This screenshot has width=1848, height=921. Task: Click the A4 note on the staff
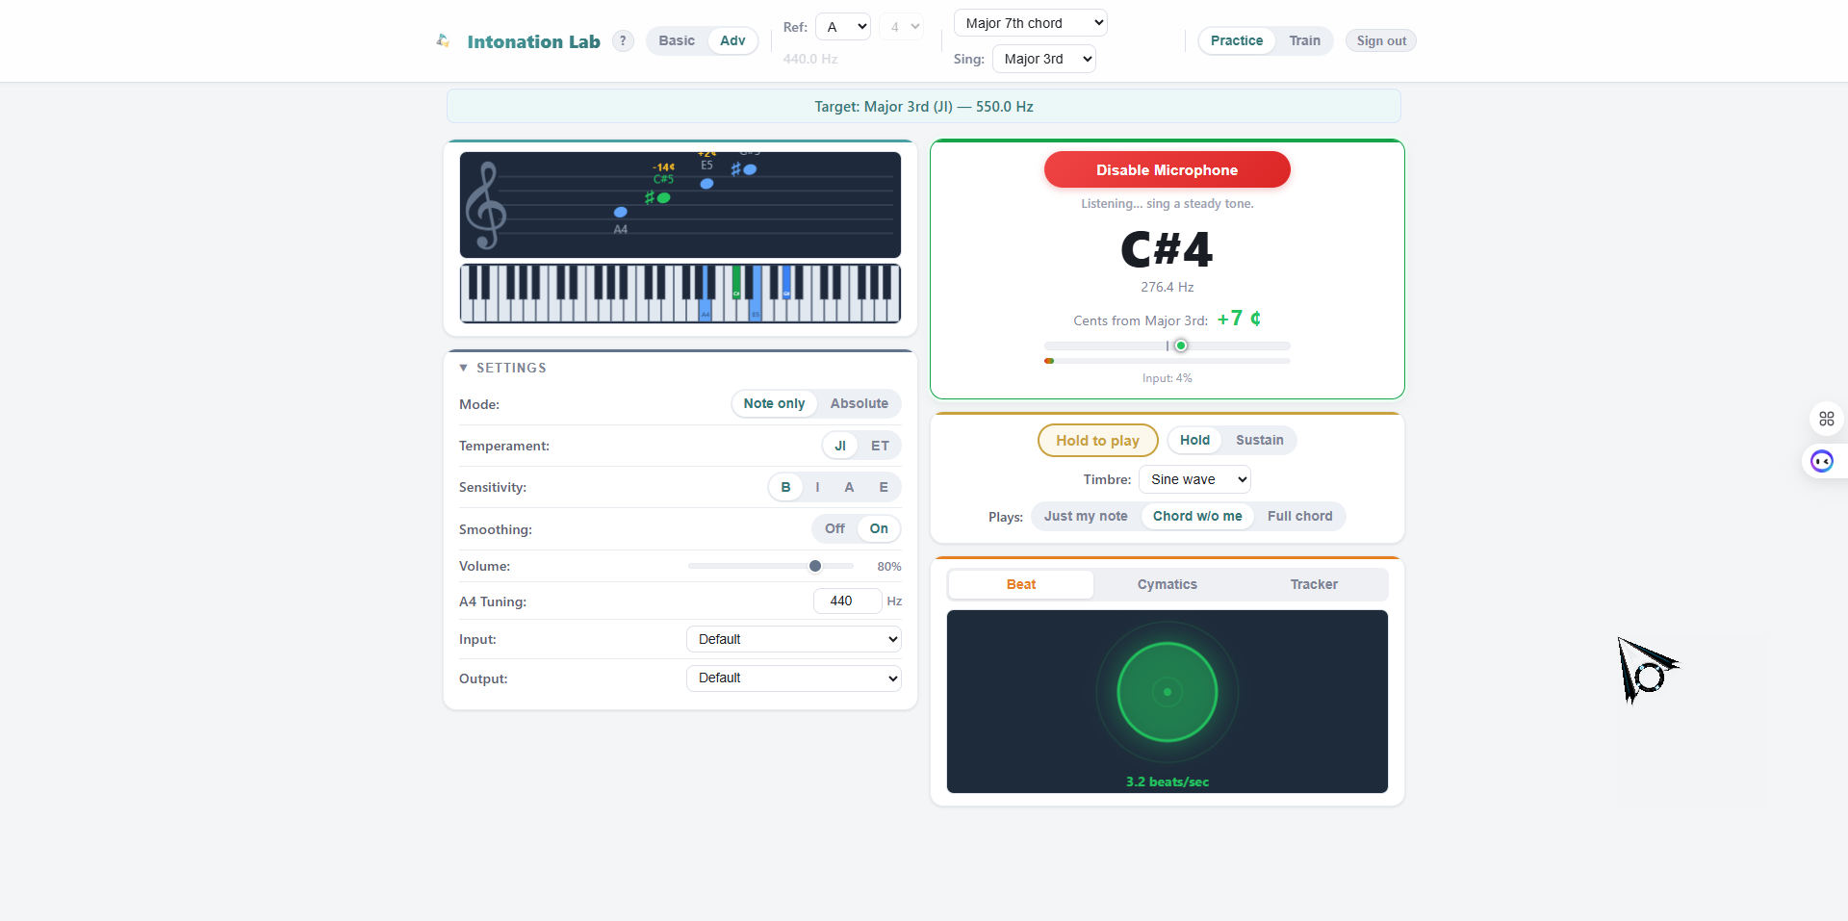tap(620, 212)
